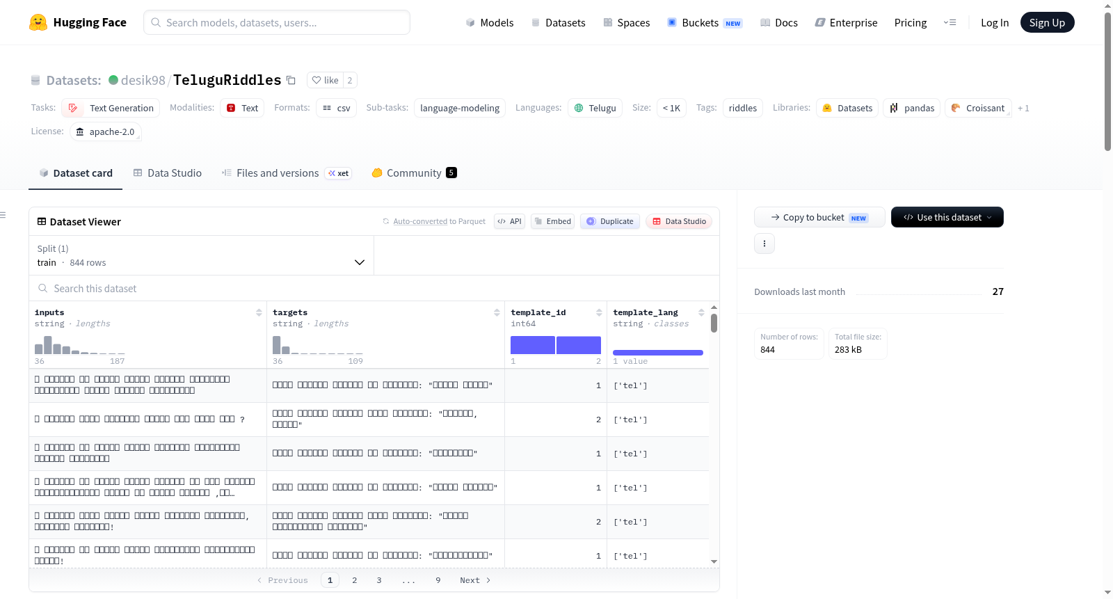
Task: Expand the navigation more-menu icon
Action: [950, 22]
